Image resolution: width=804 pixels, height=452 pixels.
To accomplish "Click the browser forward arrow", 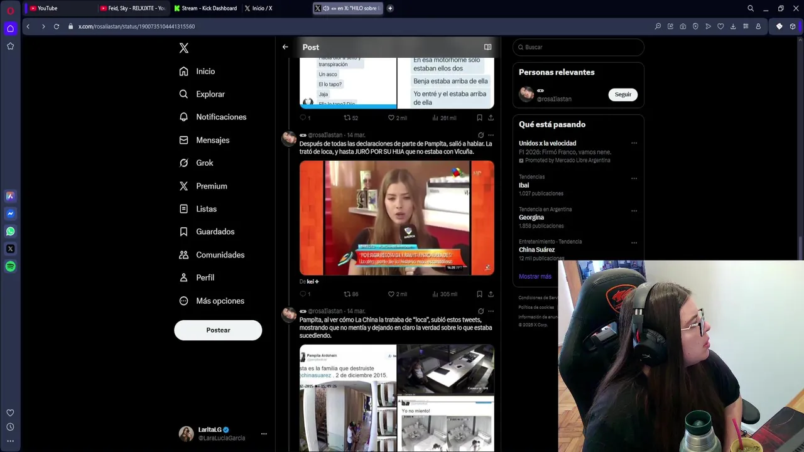I will [x=43, y=26].
